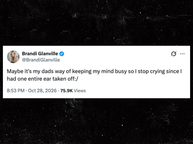Click the tweet line starting 'Maybe it's'
Image resolution: width=193 pixels, height=144 pixels.
[94, 71]
